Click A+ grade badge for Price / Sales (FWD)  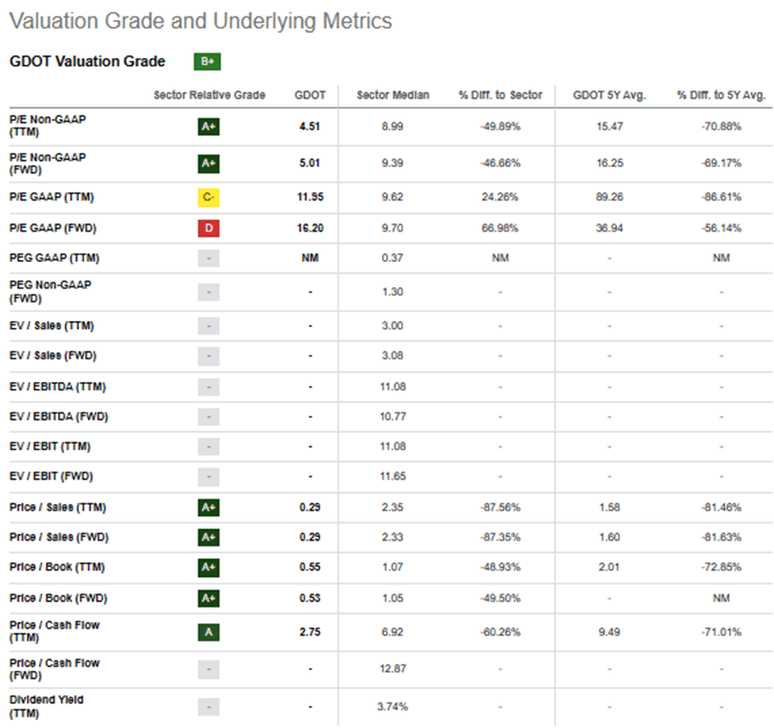coord(209,537)
